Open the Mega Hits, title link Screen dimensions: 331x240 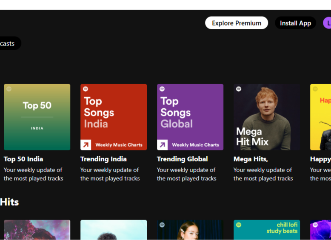[x=251, y=159]
